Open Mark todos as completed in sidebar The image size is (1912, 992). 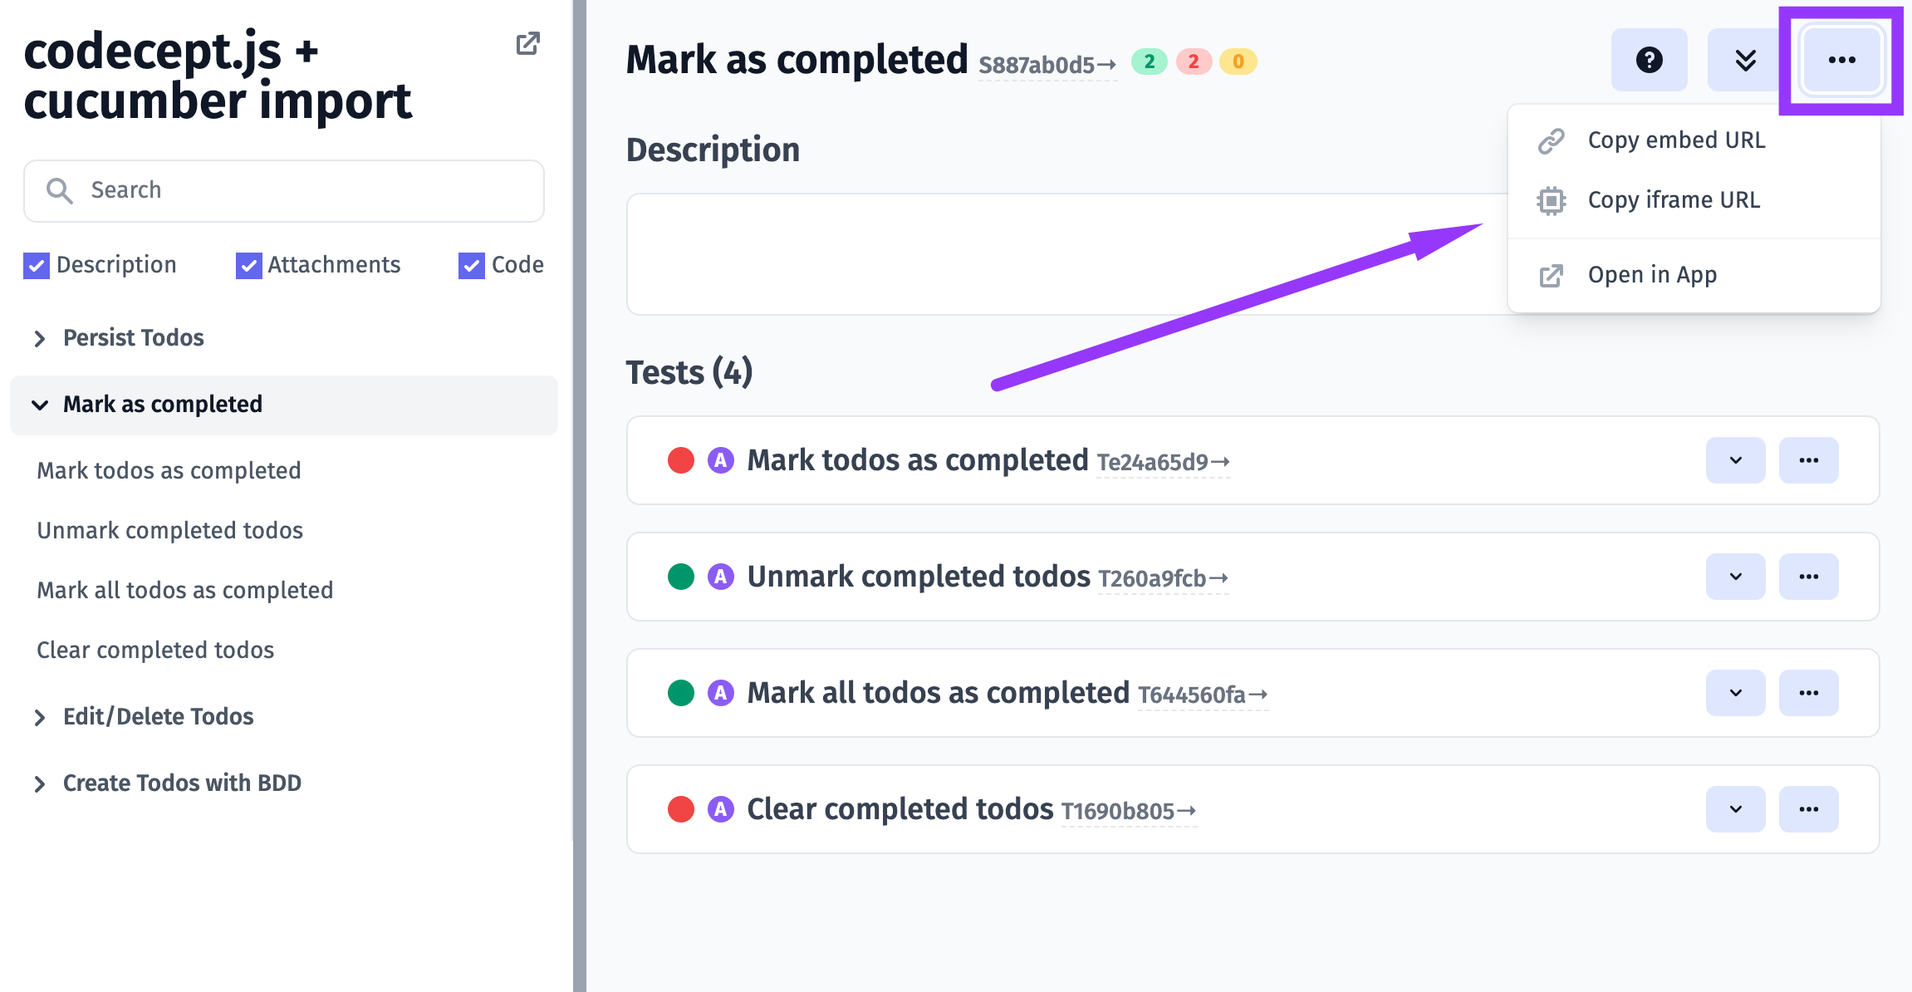coord(169,471)
